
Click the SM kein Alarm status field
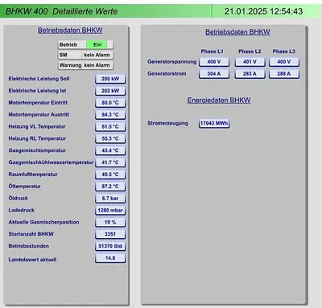pos(85,55)
